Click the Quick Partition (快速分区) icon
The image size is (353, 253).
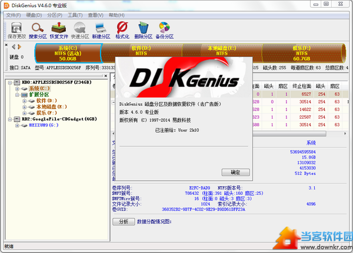coord(80,31)
